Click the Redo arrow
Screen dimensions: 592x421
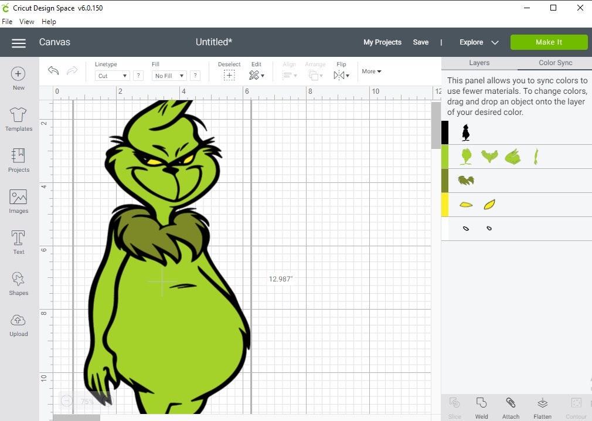72,70
